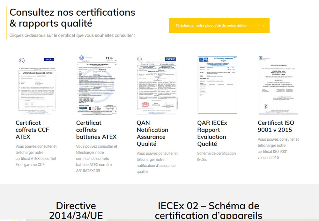Open the Certificat coffrets batteries ATEX thumbnail
Screen dimensions: 319x221
coord(97,85)
